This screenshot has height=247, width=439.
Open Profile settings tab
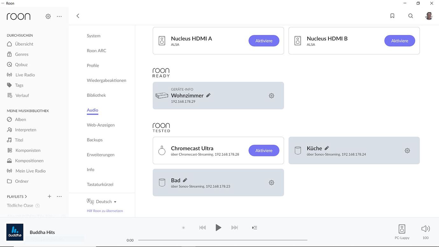(x=93, y=66)
